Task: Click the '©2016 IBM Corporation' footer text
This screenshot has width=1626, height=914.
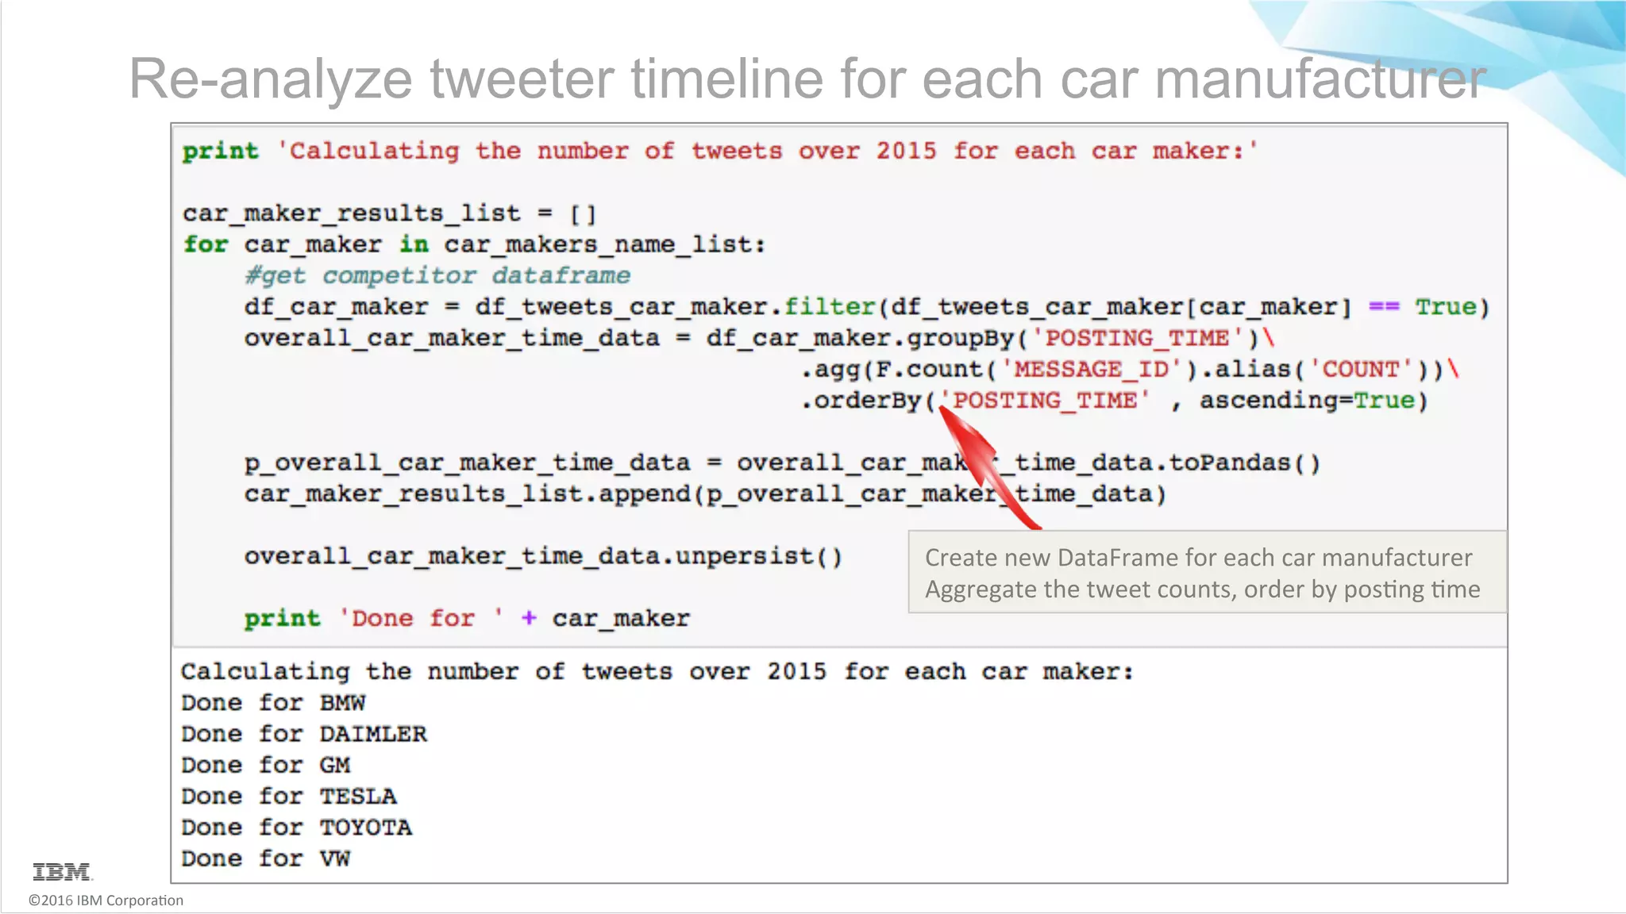Action: (106, 901)
